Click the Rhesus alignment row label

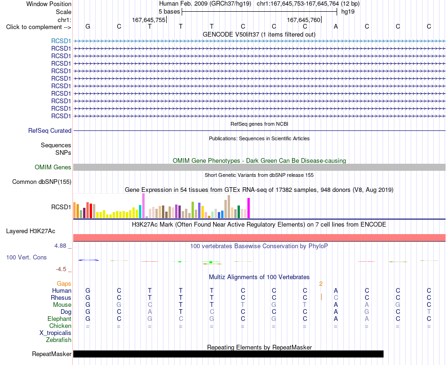click(x=61, y=297)
